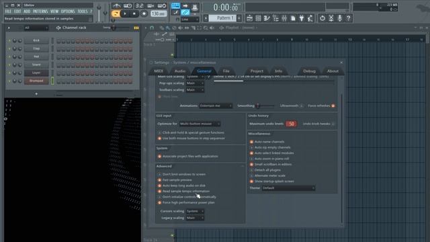This screenshot has width=430, height=242.
Task: Click the Channel rack Swing slider
Action: (x=121, y=28)
